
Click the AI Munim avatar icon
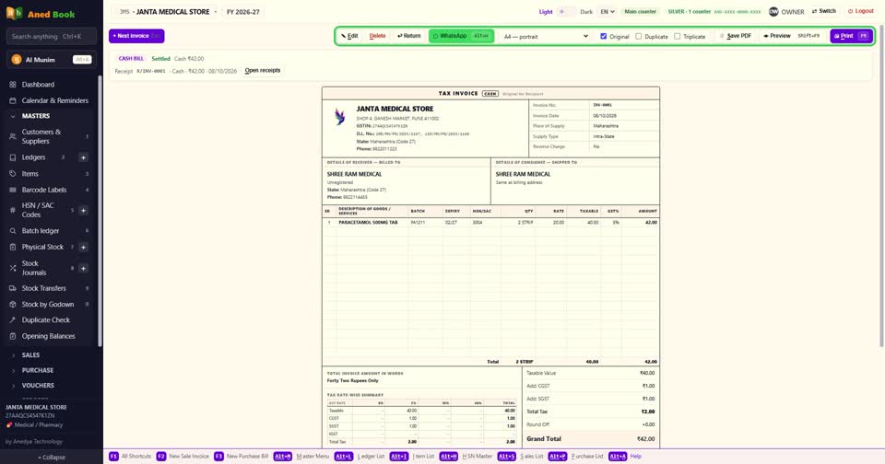[x=17, y=60]
